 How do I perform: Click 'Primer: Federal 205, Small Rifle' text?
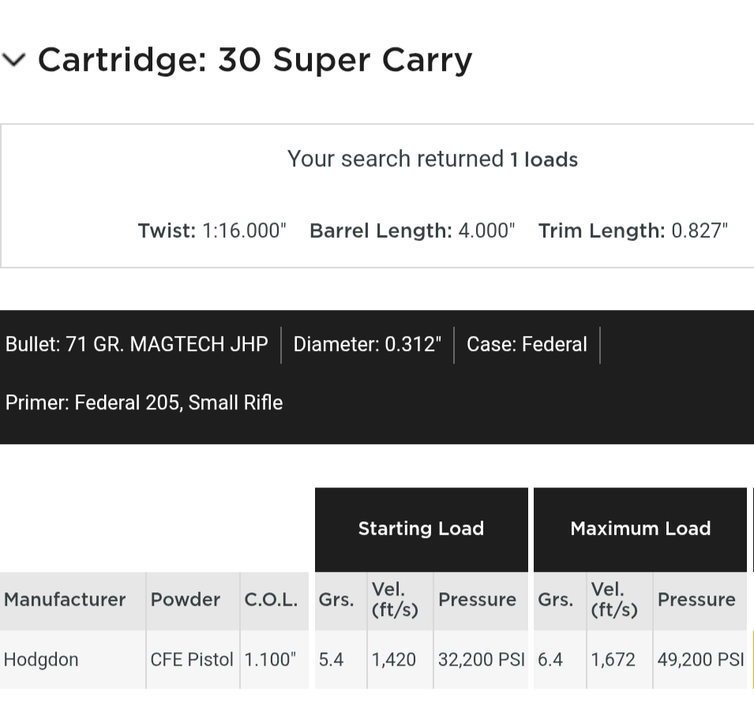pyautogui.click(x=144, y=403)
